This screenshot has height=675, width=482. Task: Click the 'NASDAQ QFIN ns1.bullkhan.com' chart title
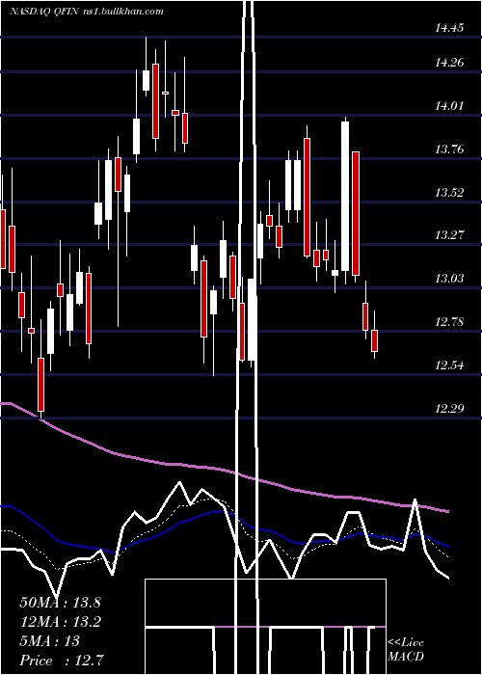click(x=87, y=12)
